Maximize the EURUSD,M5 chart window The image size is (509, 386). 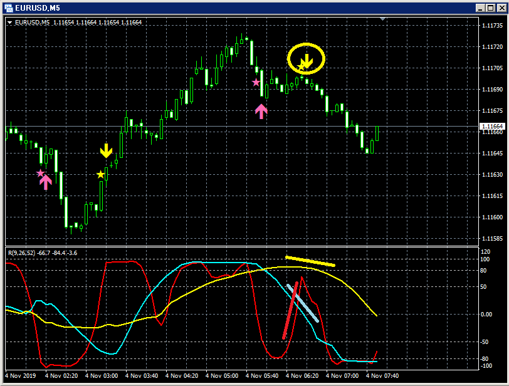[x=491, y=8]
